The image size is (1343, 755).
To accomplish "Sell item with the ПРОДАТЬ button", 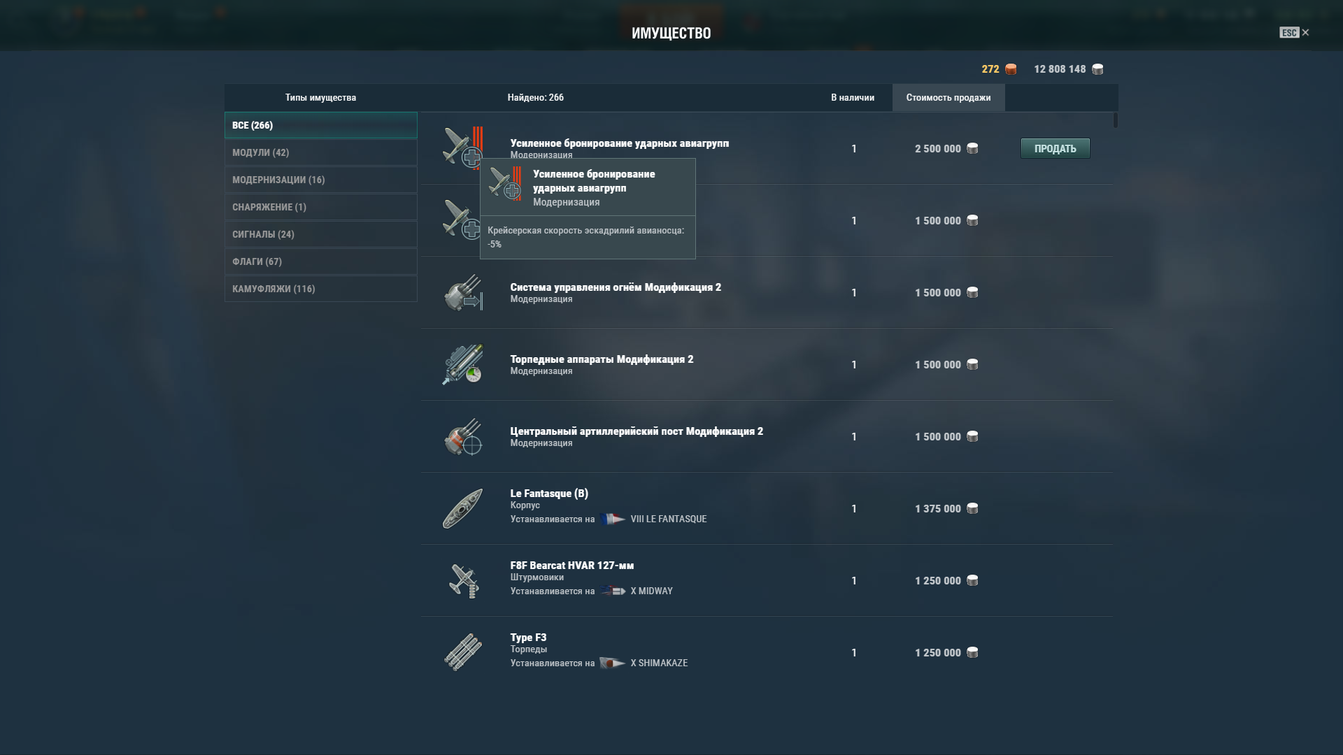I will [x=1055, y=148].
